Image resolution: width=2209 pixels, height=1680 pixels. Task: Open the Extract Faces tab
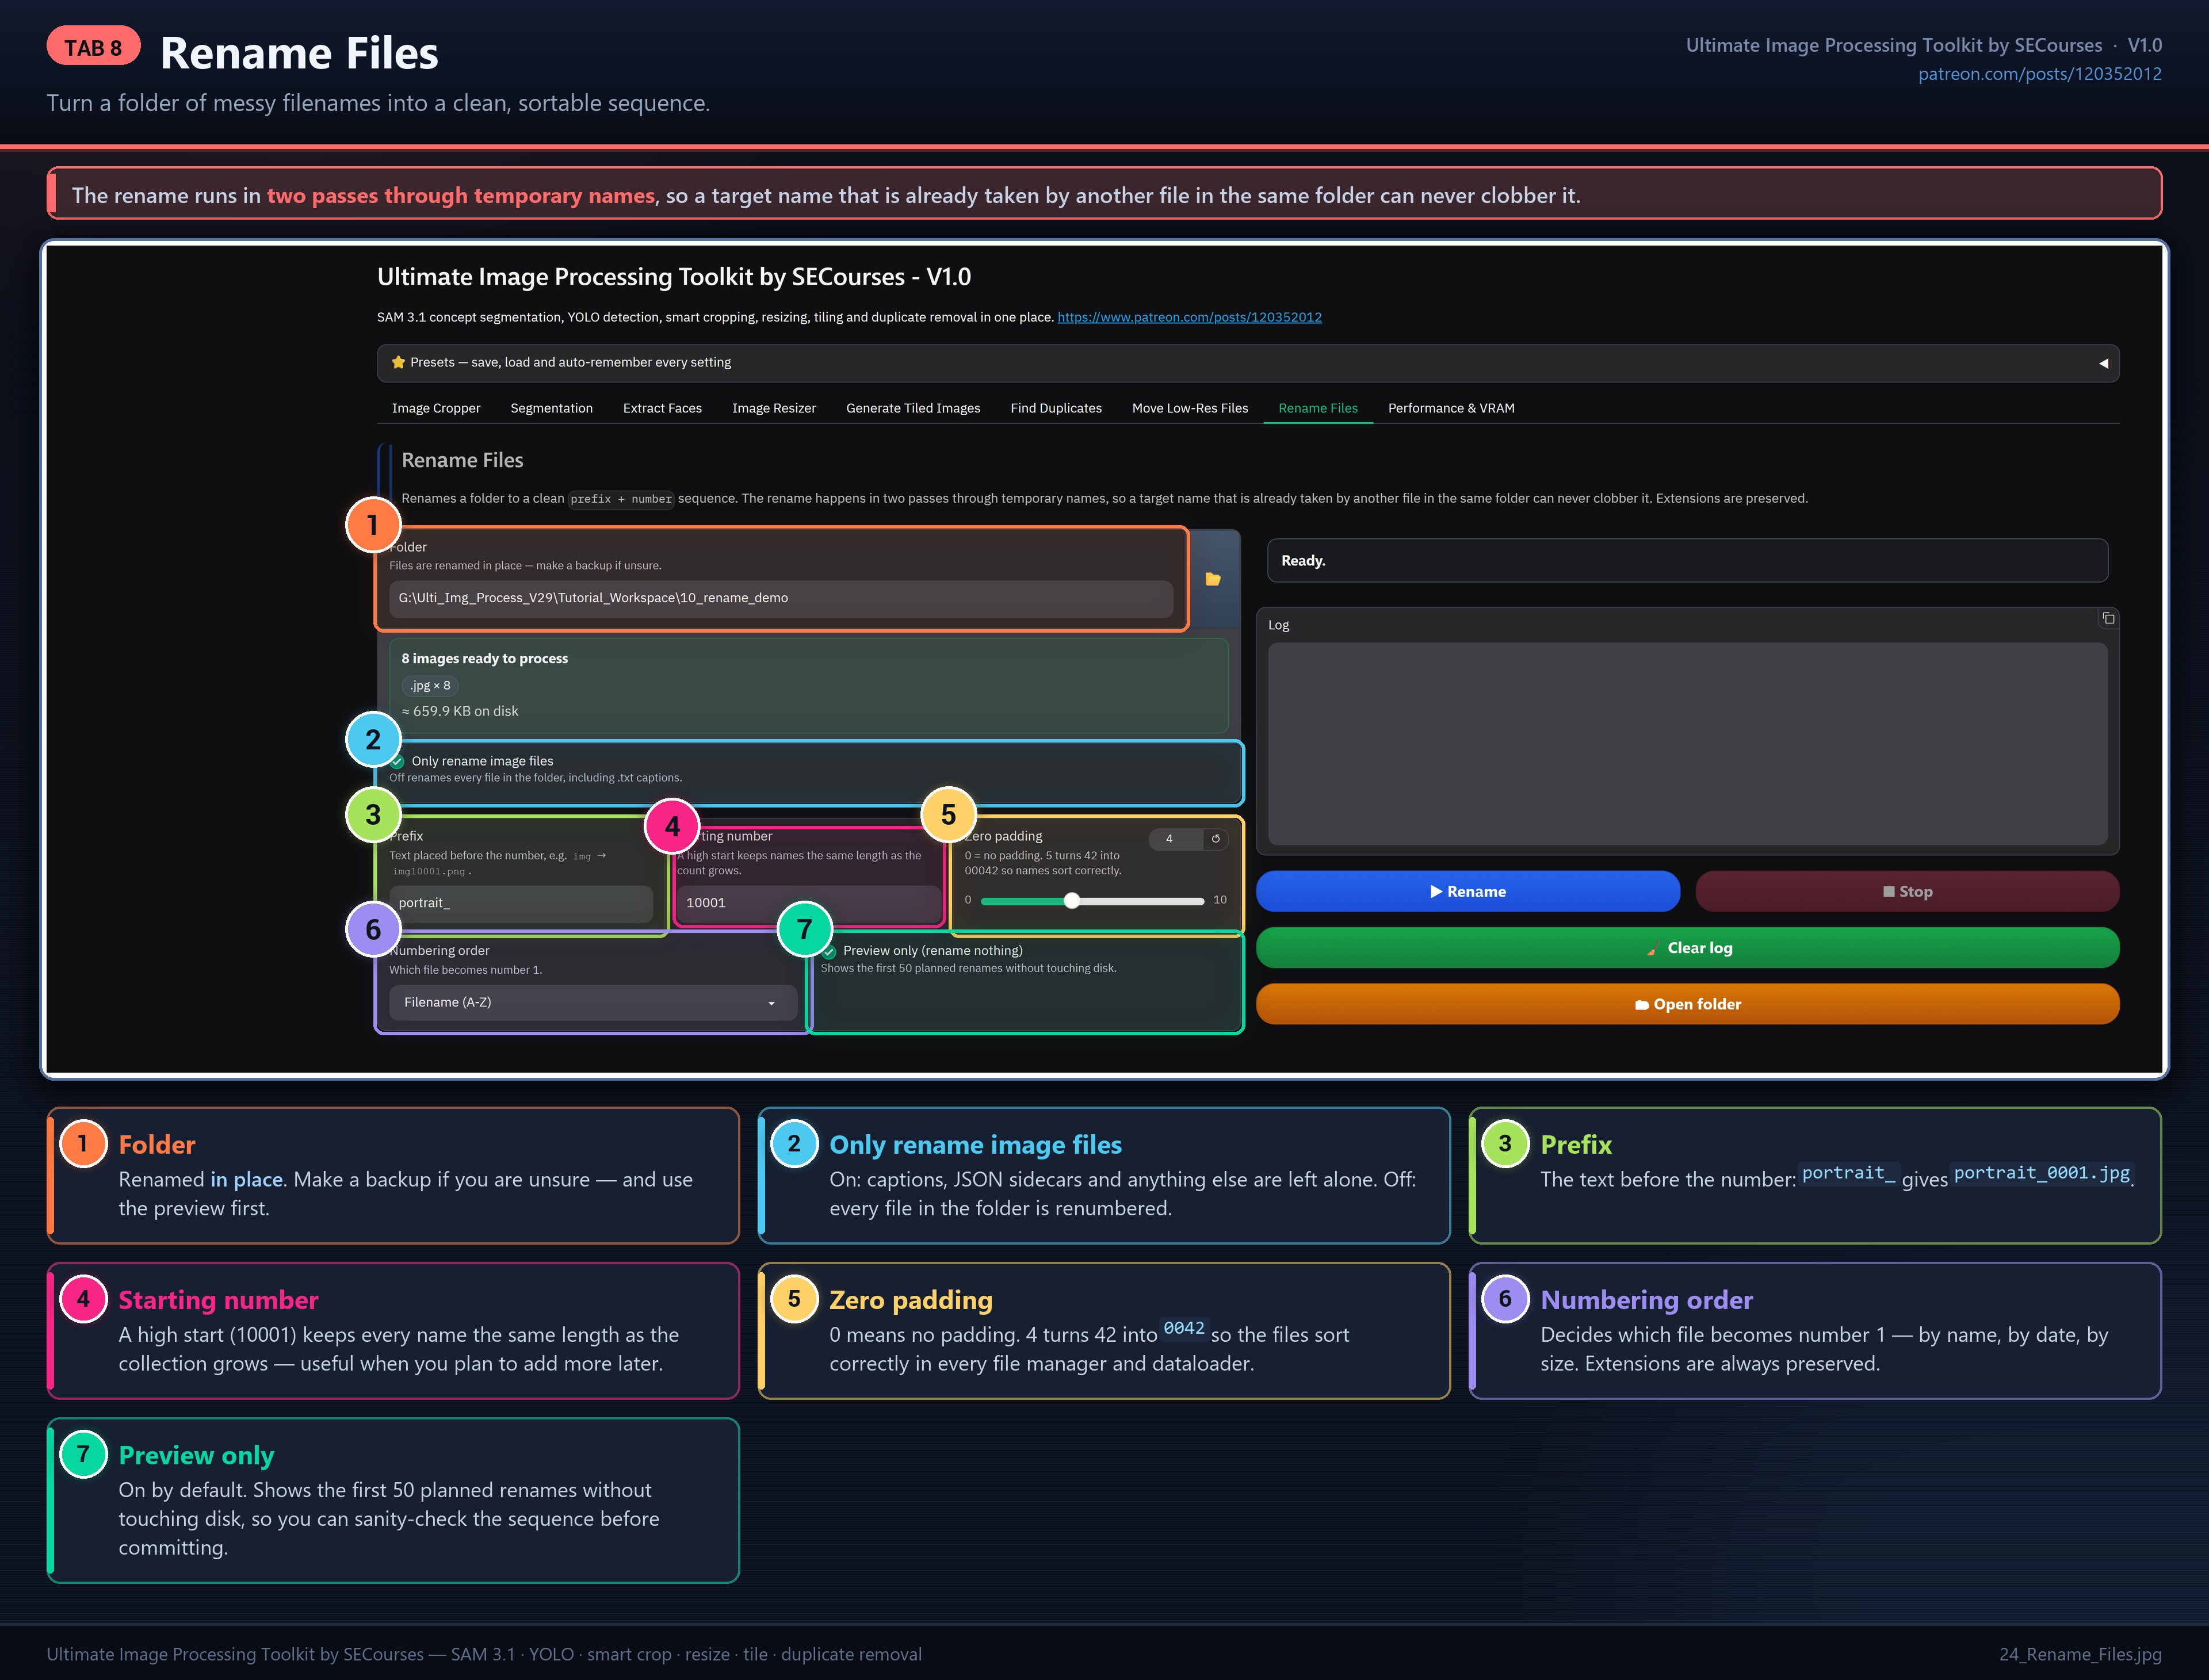(662, 408)
